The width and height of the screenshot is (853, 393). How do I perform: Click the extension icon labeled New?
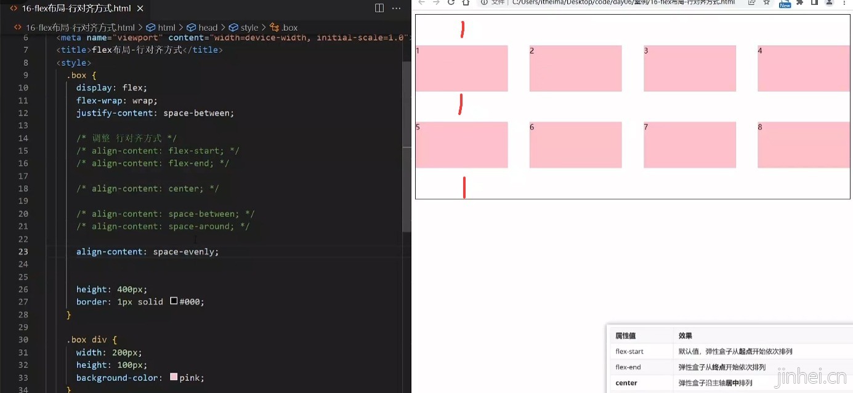click(785, 4)
